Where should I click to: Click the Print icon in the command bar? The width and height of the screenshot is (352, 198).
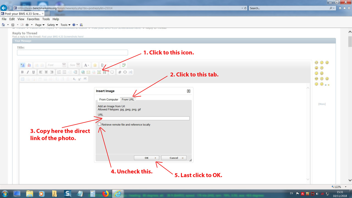coord(27,25)
